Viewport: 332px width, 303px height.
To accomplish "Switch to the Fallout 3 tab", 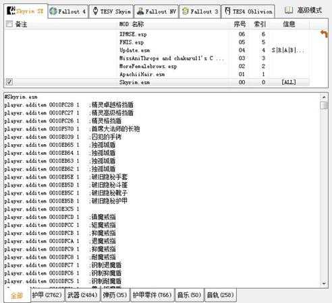I will coord(200,11).
